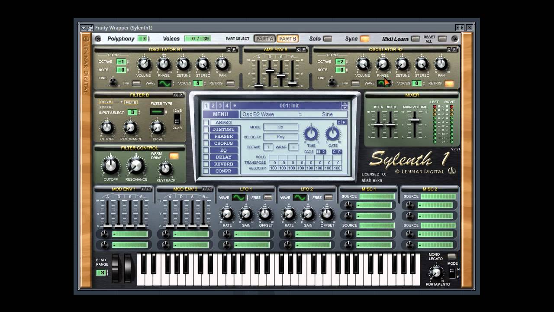
Task: Click the MENU button on display
Action: [220, 114]
